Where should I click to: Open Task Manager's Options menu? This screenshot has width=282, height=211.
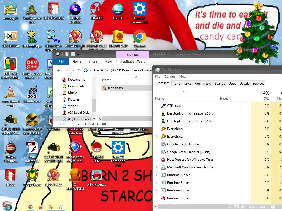[x=169, y=77]
